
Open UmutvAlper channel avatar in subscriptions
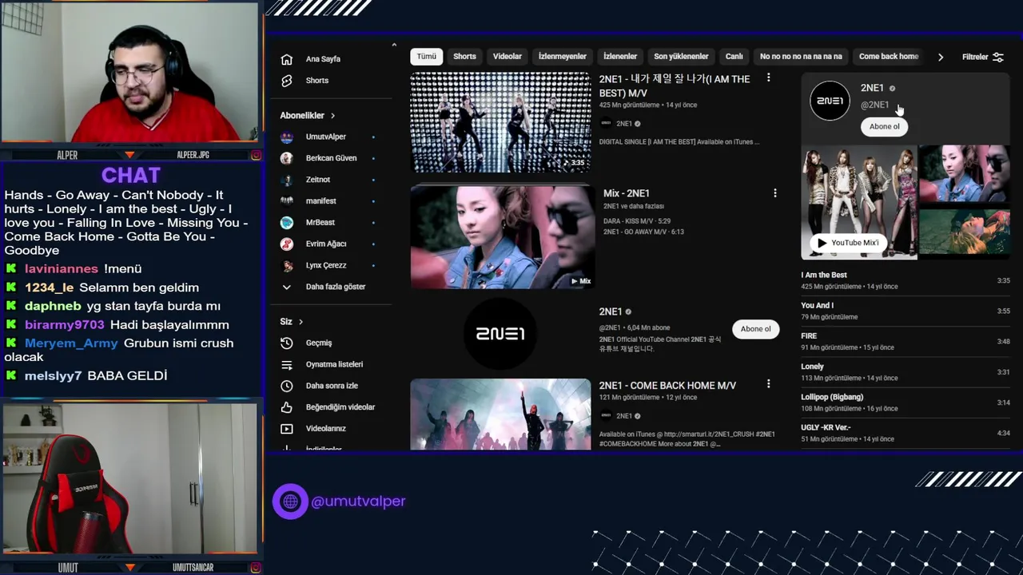click(x=287, y=137)
